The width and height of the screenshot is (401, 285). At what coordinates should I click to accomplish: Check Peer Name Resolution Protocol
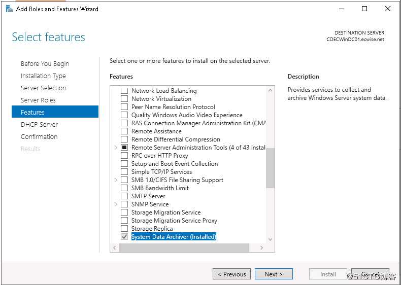pyautogui.click(x=124, y=107)
